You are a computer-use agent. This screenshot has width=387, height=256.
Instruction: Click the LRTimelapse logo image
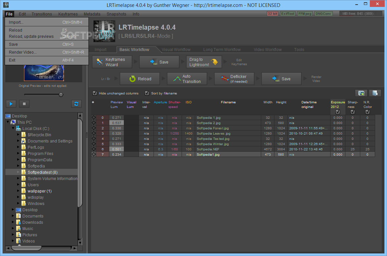[x=104, y=32]
